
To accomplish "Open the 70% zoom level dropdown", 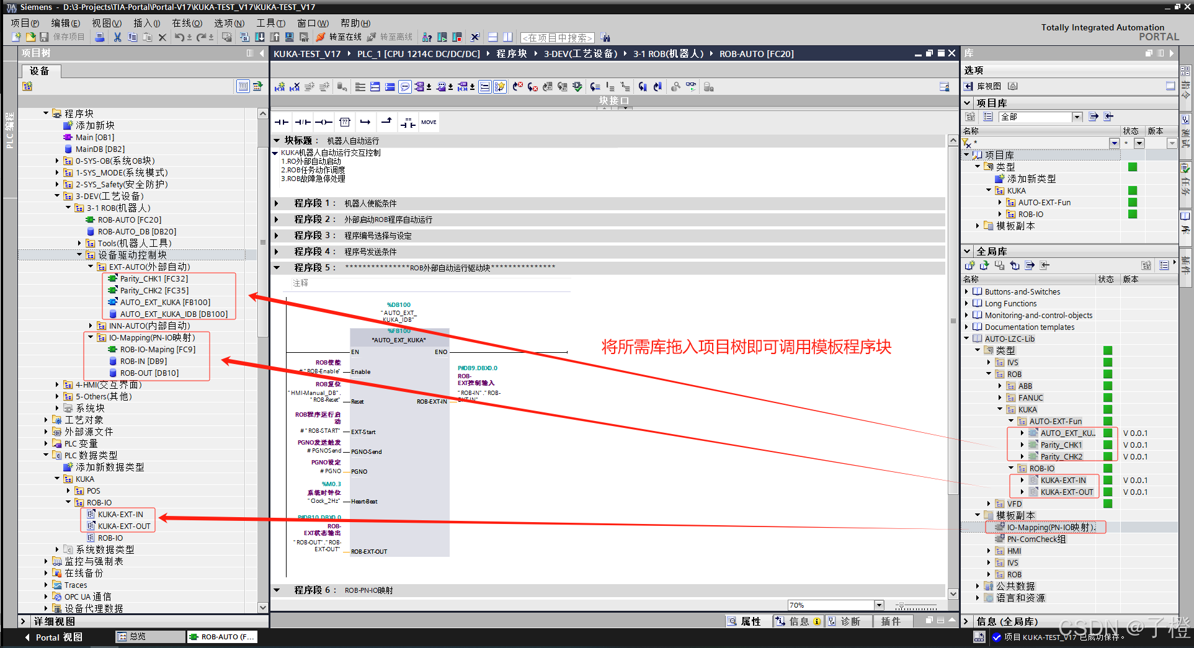I will point(879,605).
